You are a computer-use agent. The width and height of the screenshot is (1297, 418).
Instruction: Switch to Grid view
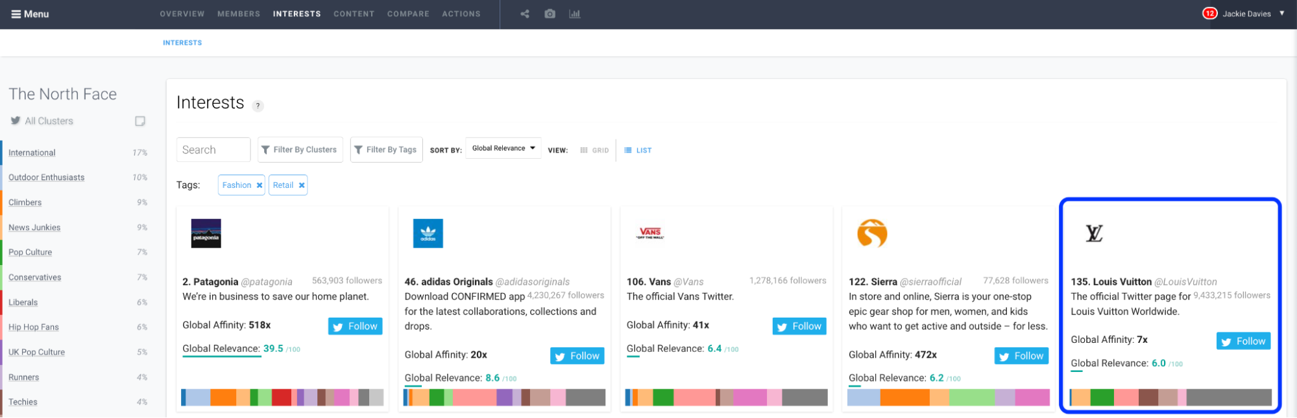tap(594, 150)
